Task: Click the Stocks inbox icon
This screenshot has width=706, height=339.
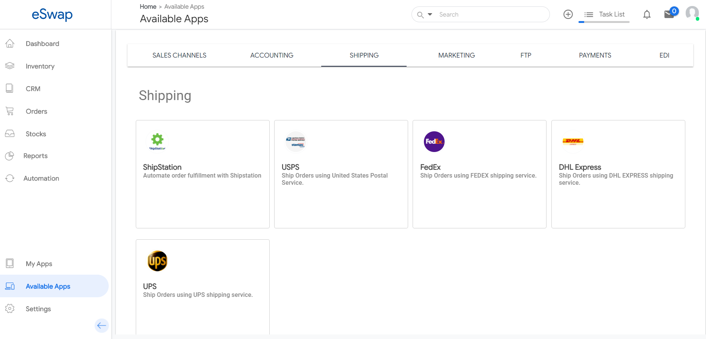Action: 10,134
